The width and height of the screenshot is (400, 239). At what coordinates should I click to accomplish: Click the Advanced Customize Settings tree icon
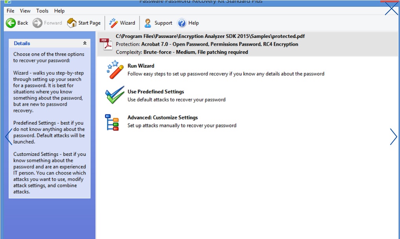click(112, 122)
